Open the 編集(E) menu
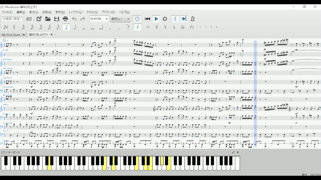 pyautogui.click(x=21, y=12)
